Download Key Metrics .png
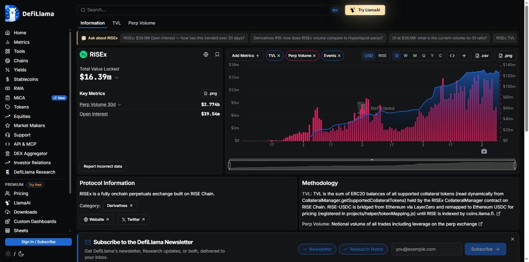Screen dimensions: 529x262 211,93
